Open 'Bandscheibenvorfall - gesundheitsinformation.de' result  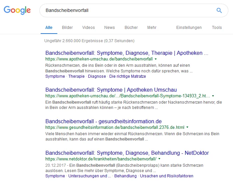coord(103,121)
